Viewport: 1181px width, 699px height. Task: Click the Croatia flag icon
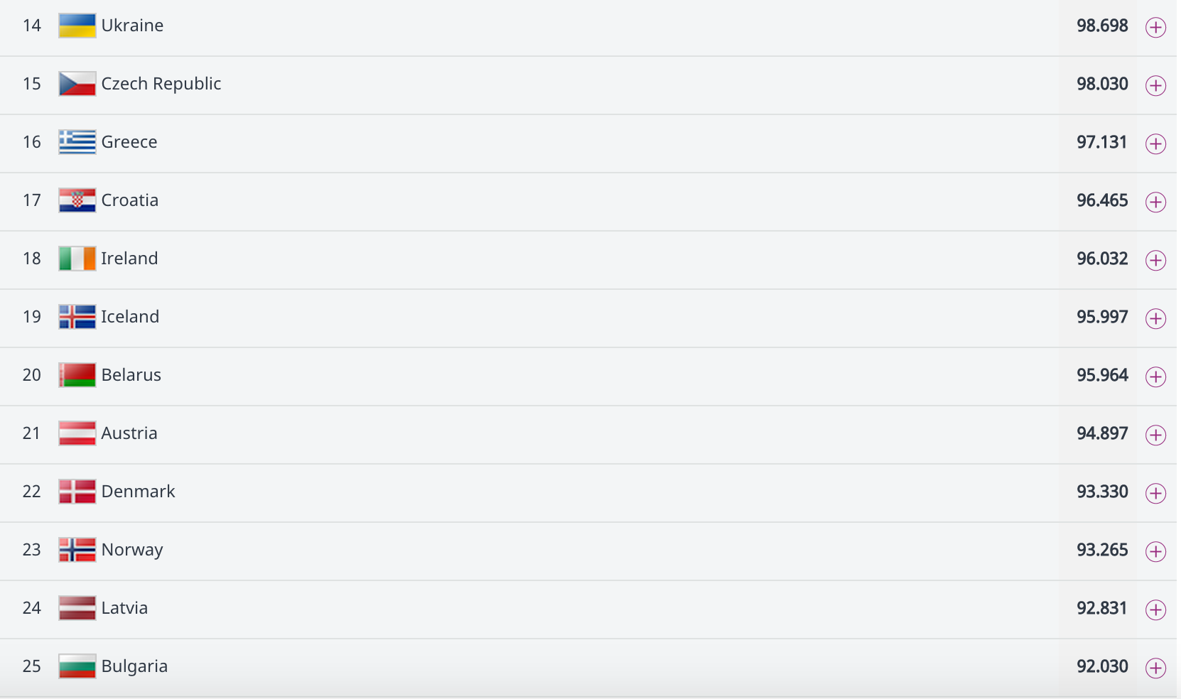coord(77,200)
